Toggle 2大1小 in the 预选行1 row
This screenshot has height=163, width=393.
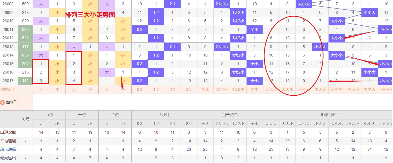[x=222, y=89]
